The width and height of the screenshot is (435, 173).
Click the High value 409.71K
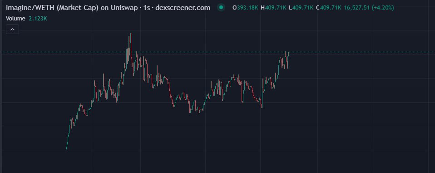point(276,8)
